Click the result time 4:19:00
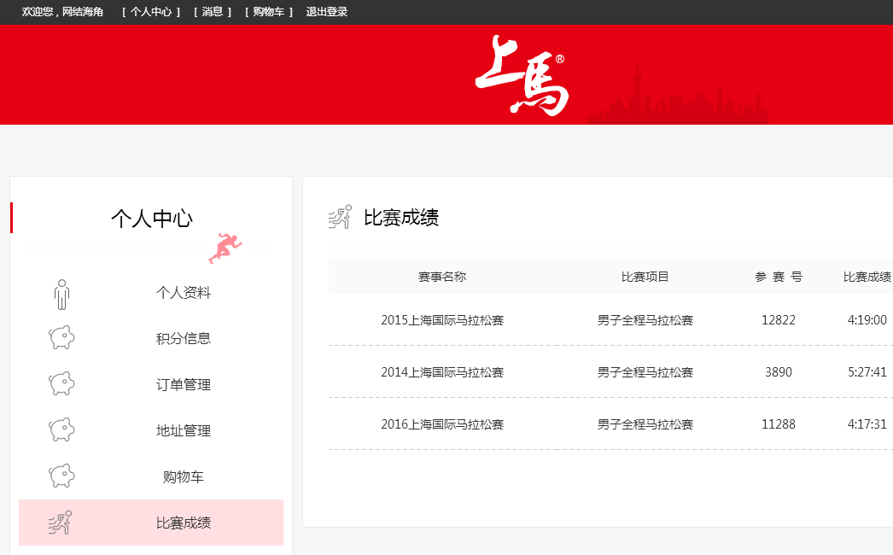This screenshot has height=555, width=893. click(867, 320)
